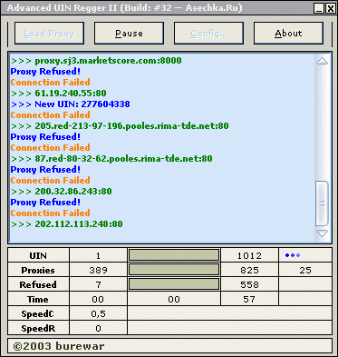Click the Time row label
338x357 pixels.
coord(38,299)
